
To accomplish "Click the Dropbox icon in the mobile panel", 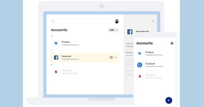I will click(x=140, y=53).
